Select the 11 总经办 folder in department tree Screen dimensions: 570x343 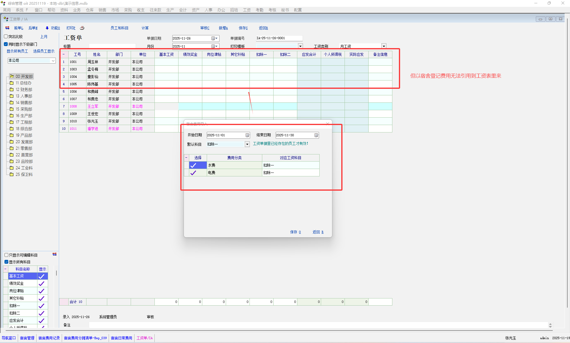(x=23, y=83)
